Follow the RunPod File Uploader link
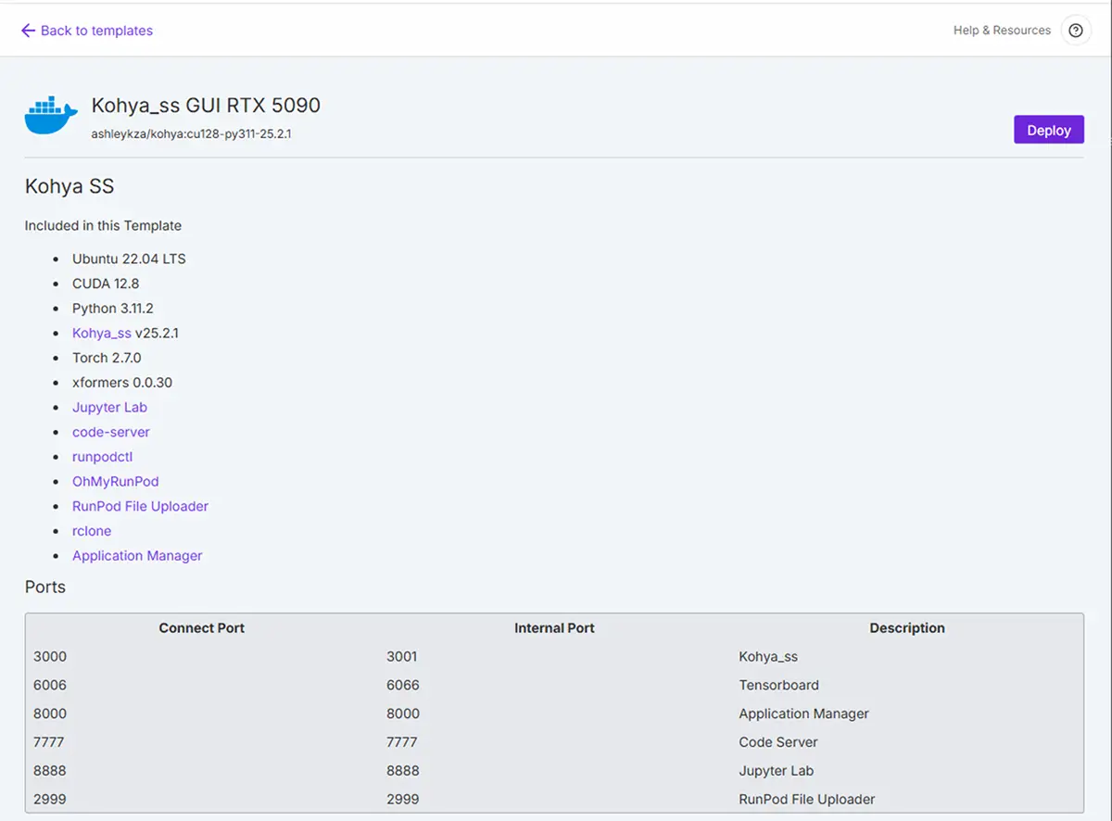This screenshot has height=821, width=1112. coord(141,506)
